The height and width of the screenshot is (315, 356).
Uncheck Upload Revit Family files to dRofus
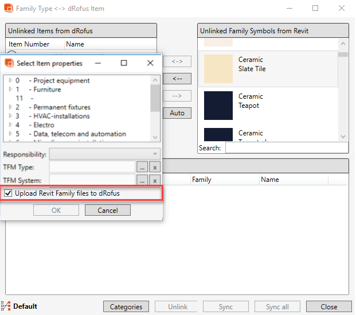coord(8,193)
